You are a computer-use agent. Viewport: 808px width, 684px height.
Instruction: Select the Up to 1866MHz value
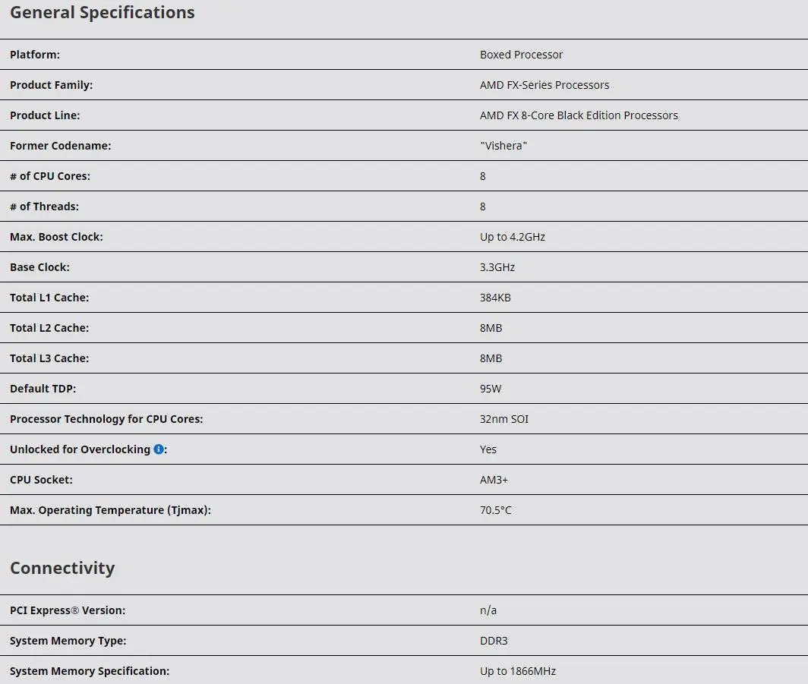518,671
